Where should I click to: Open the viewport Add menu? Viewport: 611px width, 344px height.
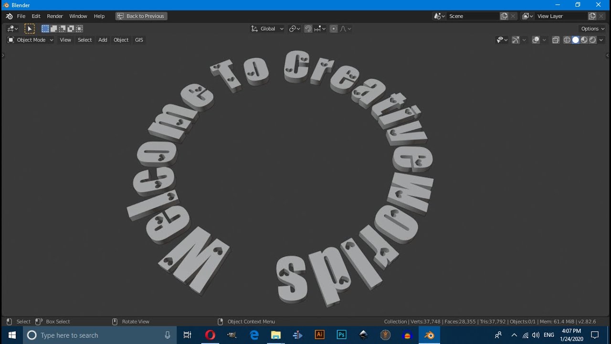(103, 40)
